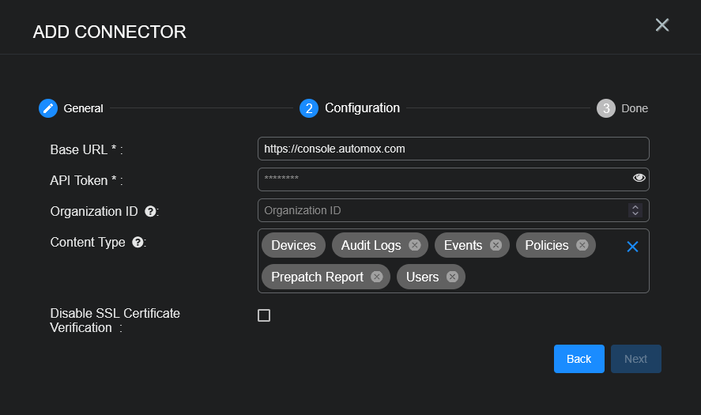Show the API token with eye icon
This screenshot has width=701, height=415.
tap(639, 179)
